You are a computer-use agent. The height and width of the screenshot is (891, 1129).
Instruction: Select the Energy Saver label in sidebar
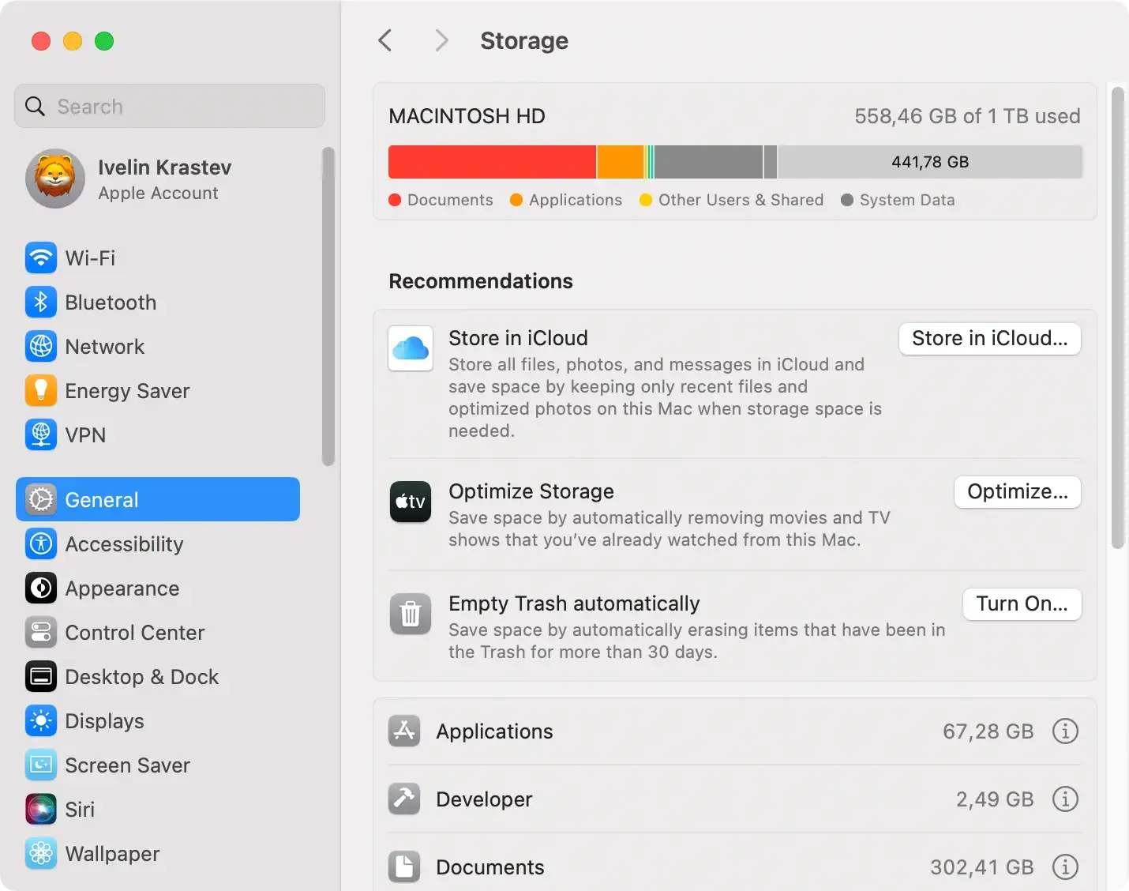pyautogui.click(x=127, y=390)
